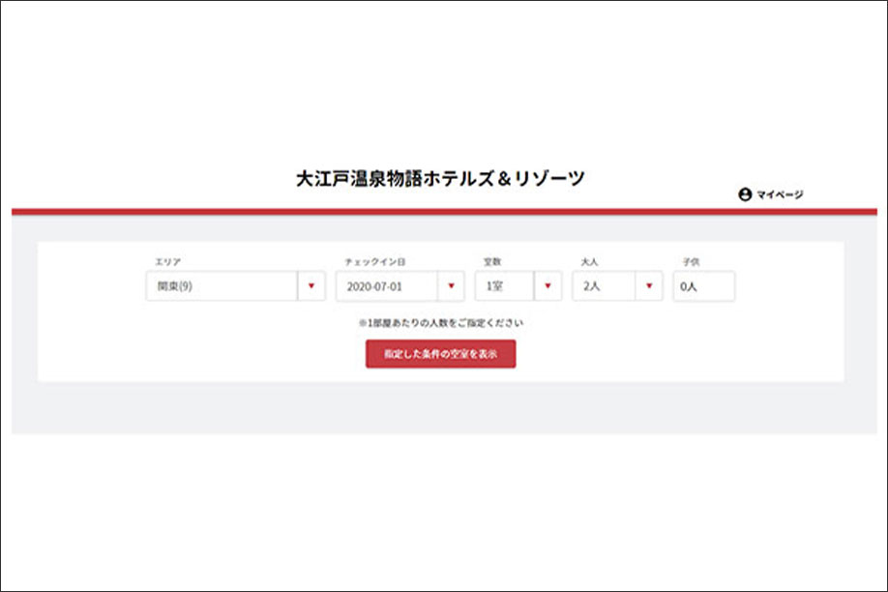Open the チェックイン日 date dropdown arrow

(451, 286)
